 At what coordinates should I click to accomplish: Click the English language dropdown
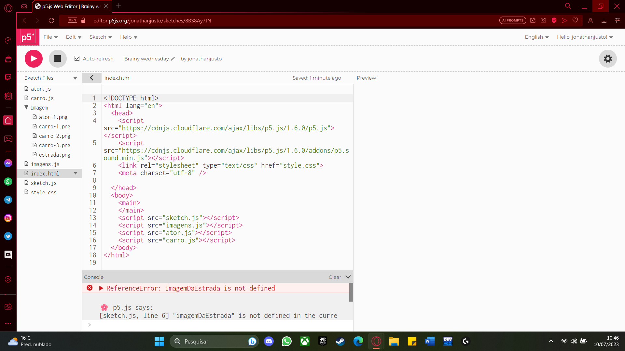click(x=536, y=37)
